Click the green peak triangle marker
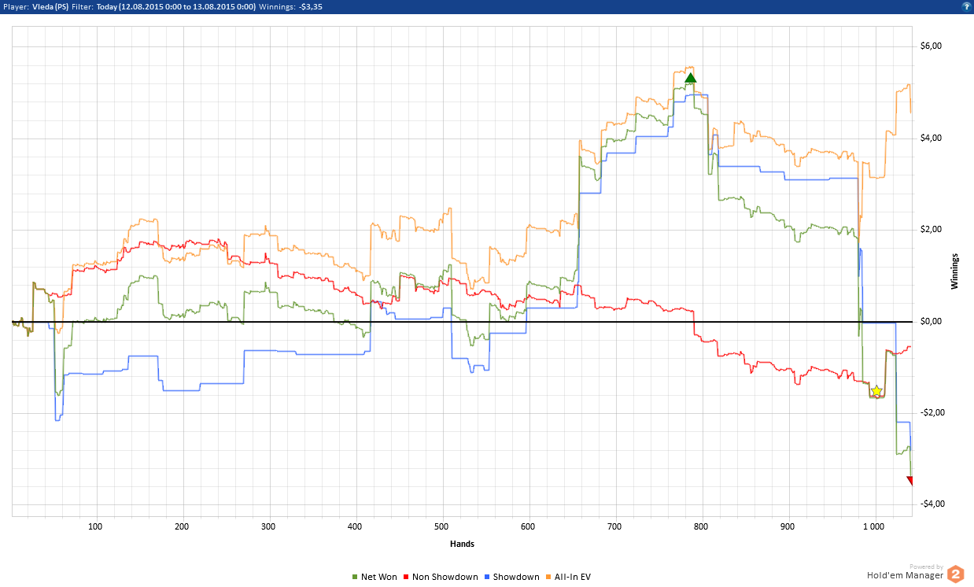The width and height of the screenshot is (974, 587). 691,77
